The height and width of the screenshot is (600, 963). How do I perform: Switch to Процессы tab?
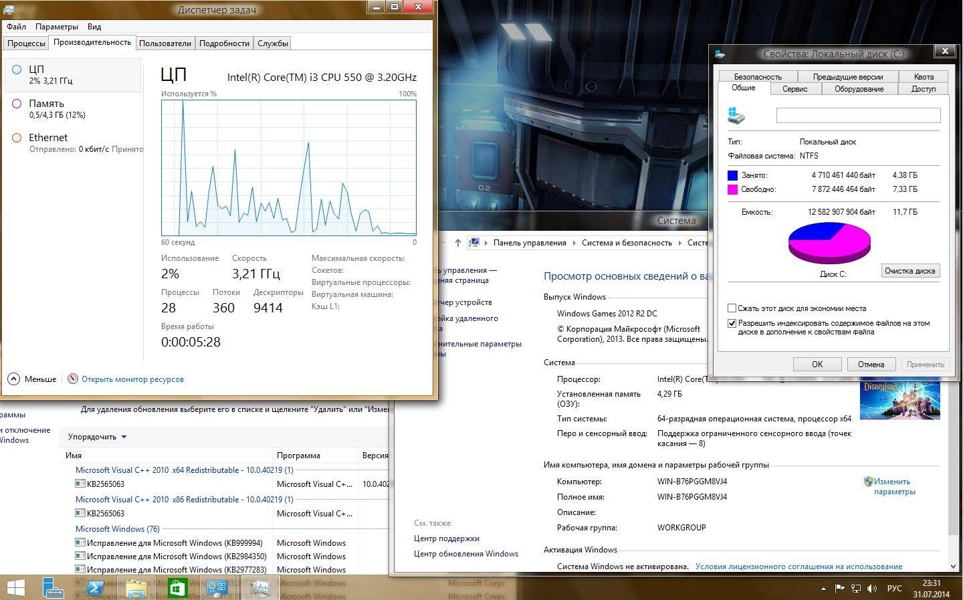coord(26,43)
